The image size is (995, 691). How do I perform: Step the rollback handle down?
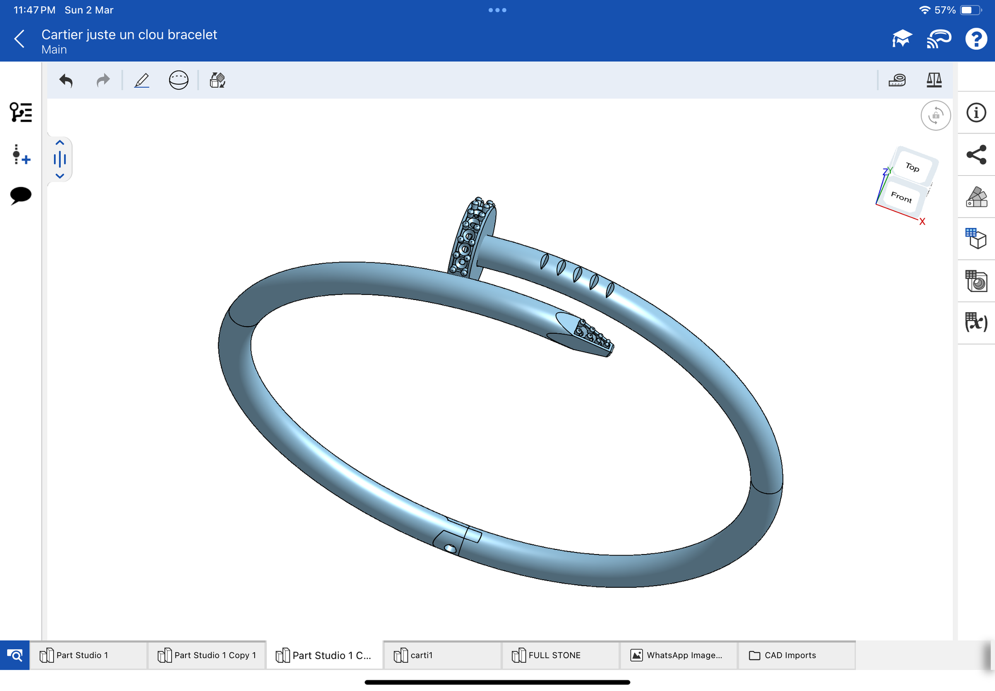click(x=60, y=176)
